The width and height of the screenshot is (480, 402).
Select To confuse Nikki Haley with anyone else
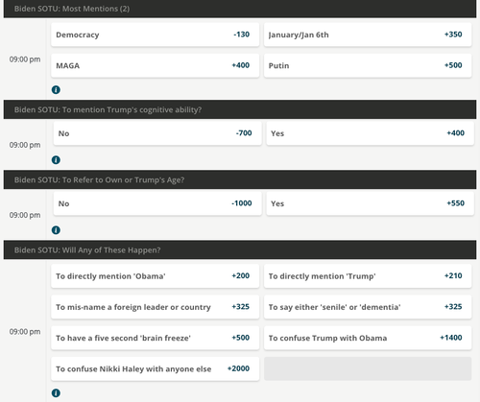pos(155,369)
